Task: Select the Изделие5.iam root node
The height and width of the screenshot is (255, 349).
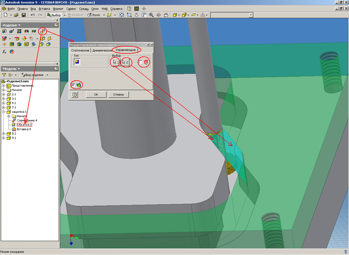Action: 17,81
